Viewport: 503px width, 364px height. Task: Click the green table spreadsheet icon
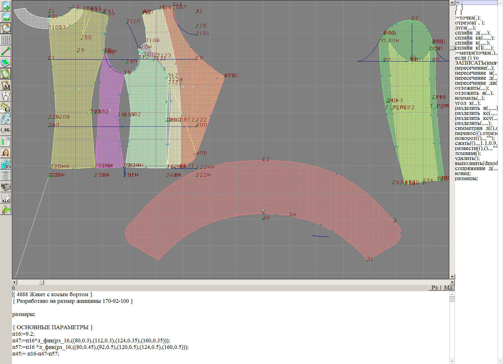coord(6,142)
